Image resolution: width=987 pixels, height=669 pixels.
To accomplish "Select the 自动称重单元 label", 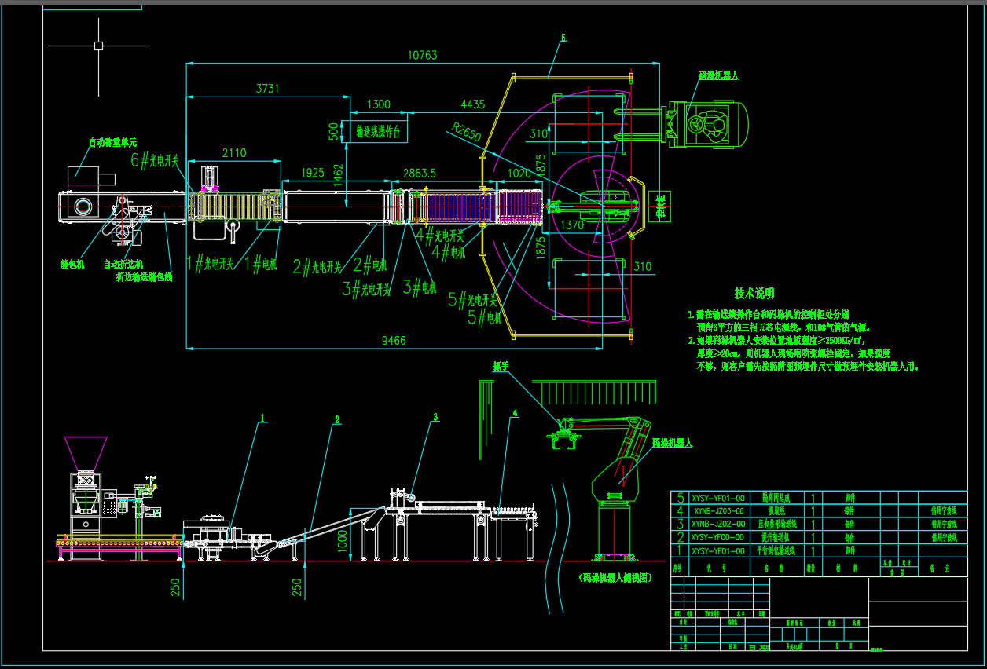I will tap(112, 143).
